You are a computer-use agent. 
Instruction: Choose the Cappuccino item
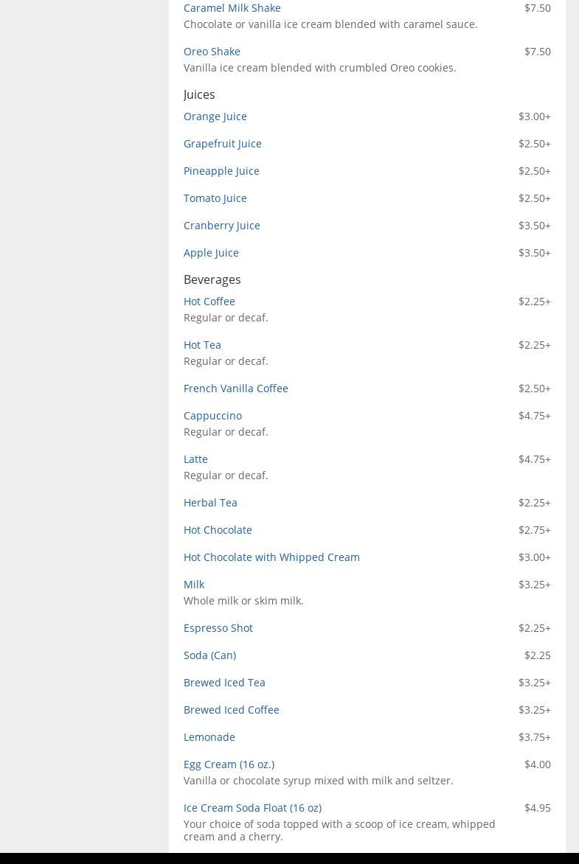[x=212, y=416]
